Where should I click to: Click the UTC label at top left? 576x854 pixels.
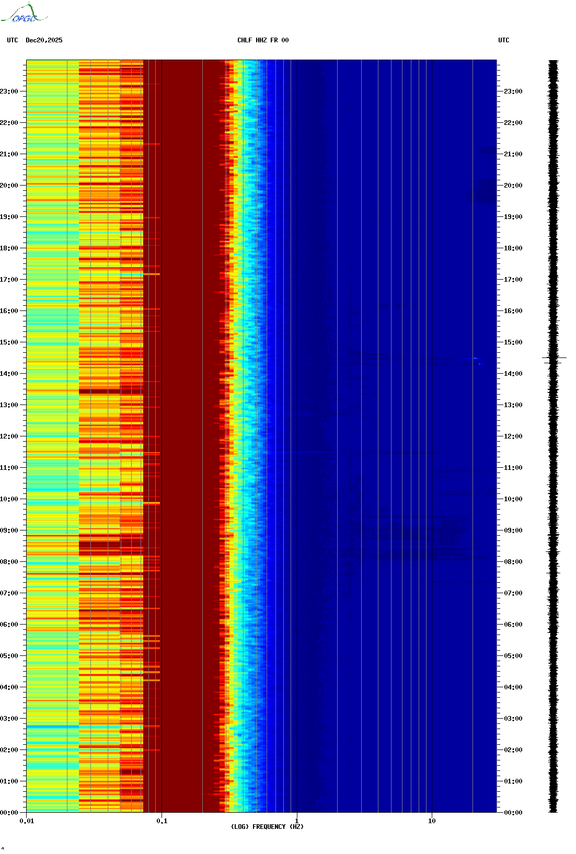[x=13, y=40]
